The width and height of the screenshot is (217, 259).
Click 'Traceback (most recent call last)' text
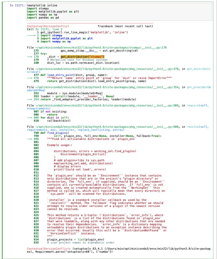tap(125, 26)
